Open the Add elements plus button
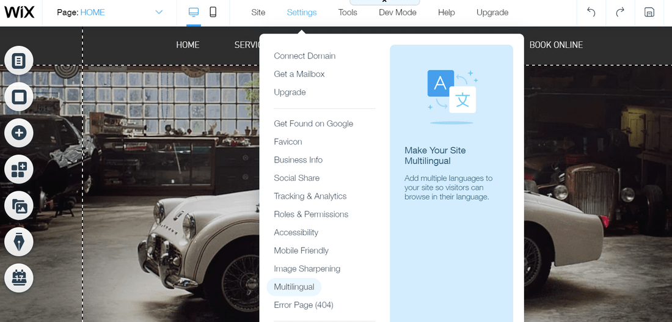The height and width of the screenshot is (322, 672). [19, 133]
